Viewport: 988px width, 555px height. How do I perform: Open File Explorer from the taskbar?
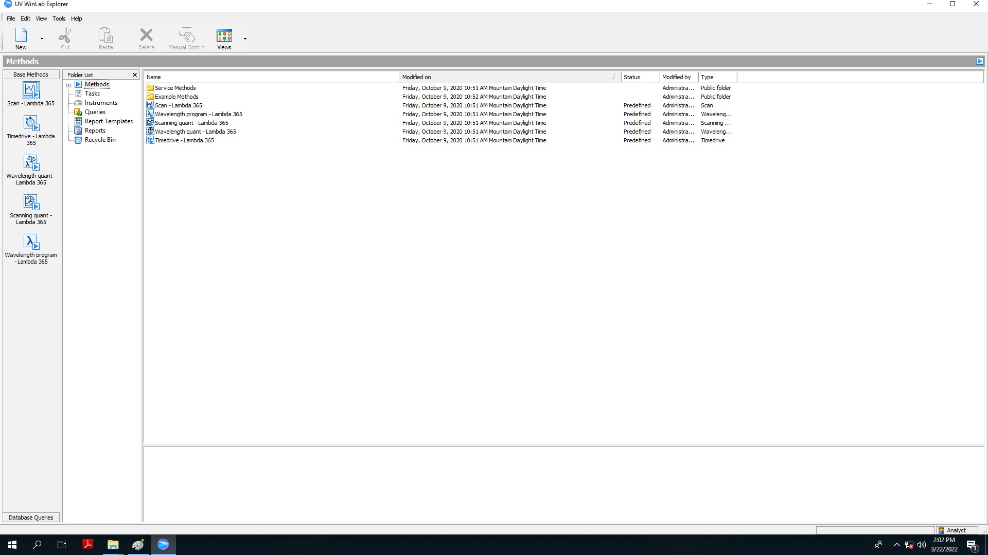pos(113,545)
